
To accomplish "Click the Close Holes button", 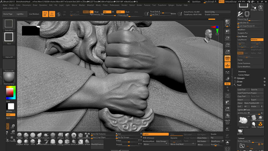I will coord(203,138).
